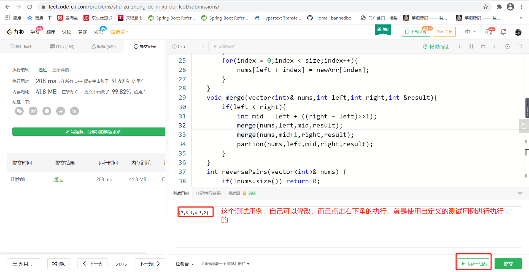529x272 pixels.
Task: Go back to the previous browser page
Action: coord(7,7)
